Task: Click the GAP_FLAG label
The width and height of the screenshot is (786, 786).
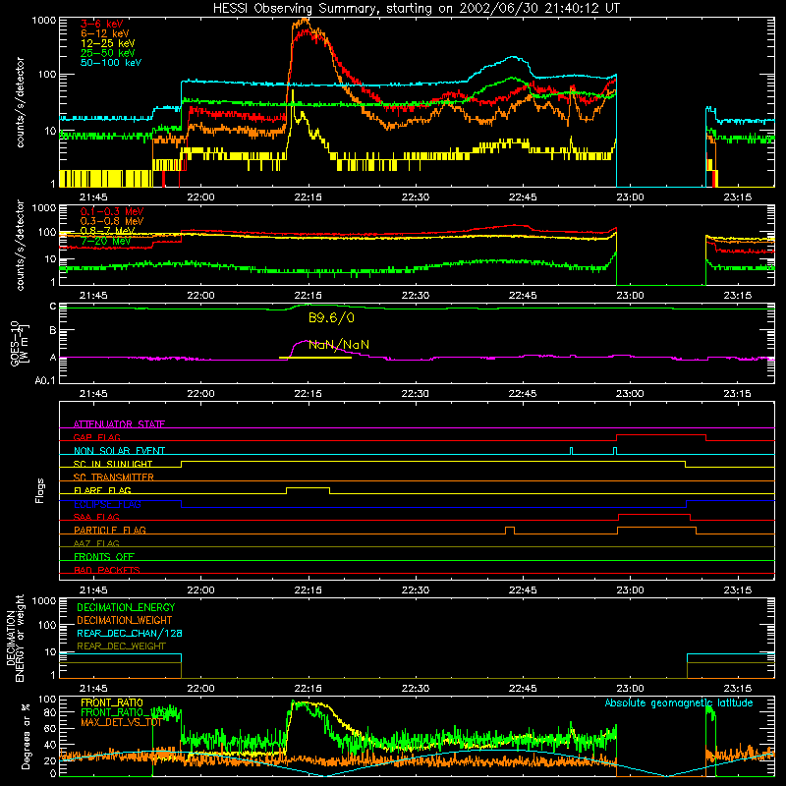Action: tap(96, 437)
